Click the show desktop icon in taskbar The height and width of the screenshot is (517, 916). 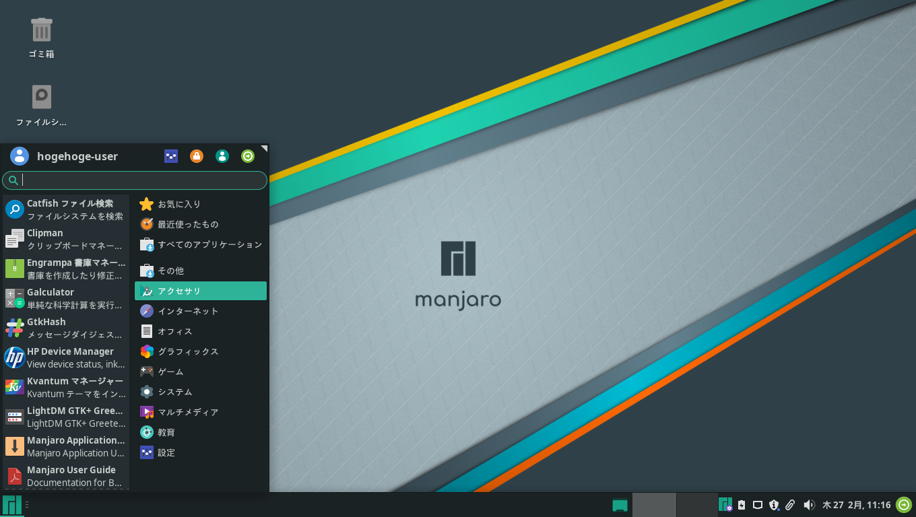(x=620, y=505)
